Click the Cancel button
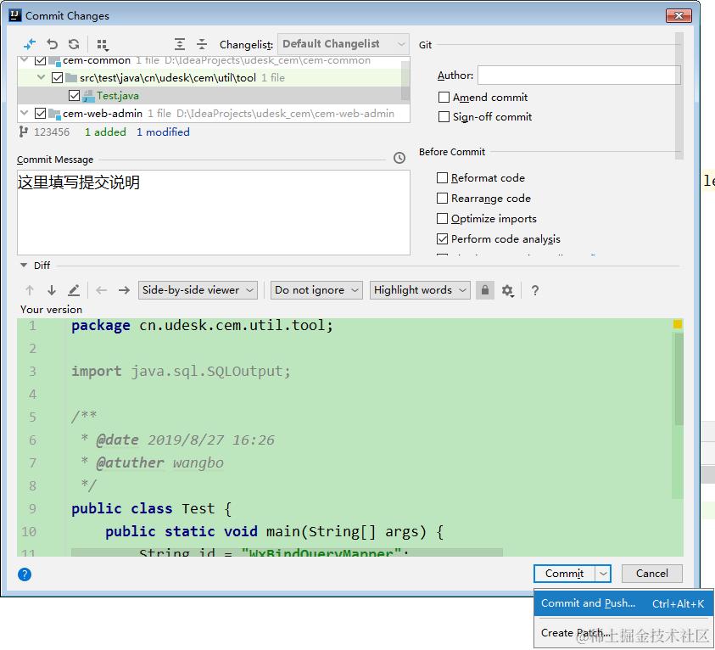The height and width of the screenshot is (650, 715). (x=652, y=574)
